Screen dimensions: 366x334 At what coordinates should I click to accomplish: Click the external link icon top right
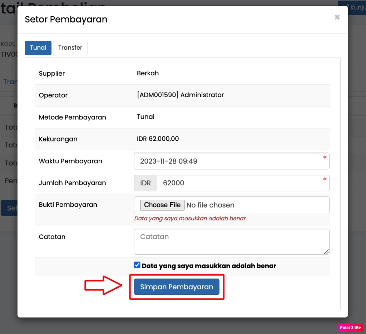coord(346,7)
